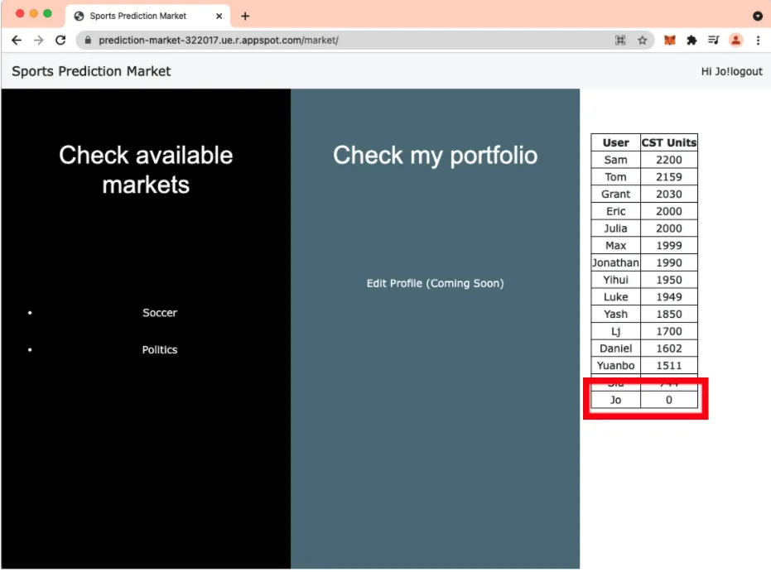The width and height of the screenshot is (771, 572).
Task: Select the Jo name cell
Action: click(x=615, y=400)
